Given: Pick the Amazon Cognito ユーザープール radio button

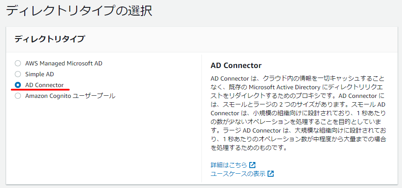Looking at the screenshot, I should [18, 96].
